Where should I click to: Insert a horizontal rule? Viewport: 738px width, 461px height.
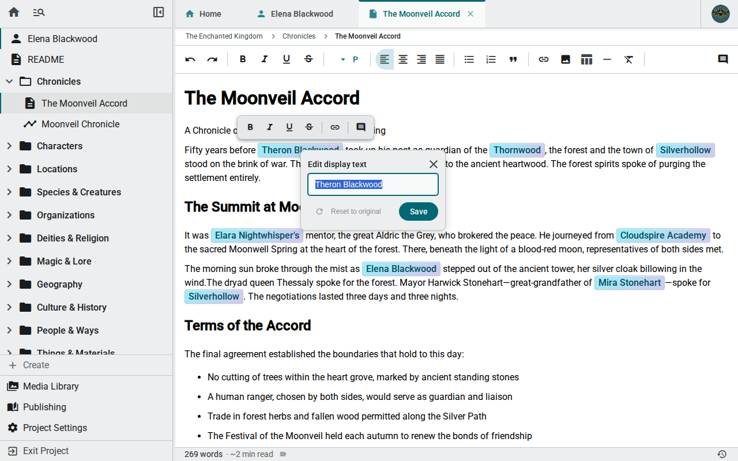(x=607, y=59)
